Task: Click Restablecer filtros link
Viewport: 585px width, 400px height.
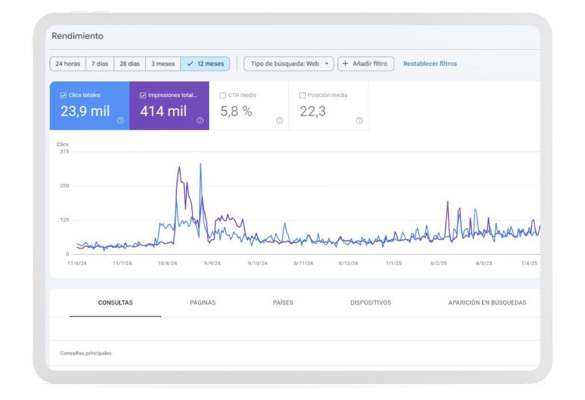Action: tap(430, 64)
